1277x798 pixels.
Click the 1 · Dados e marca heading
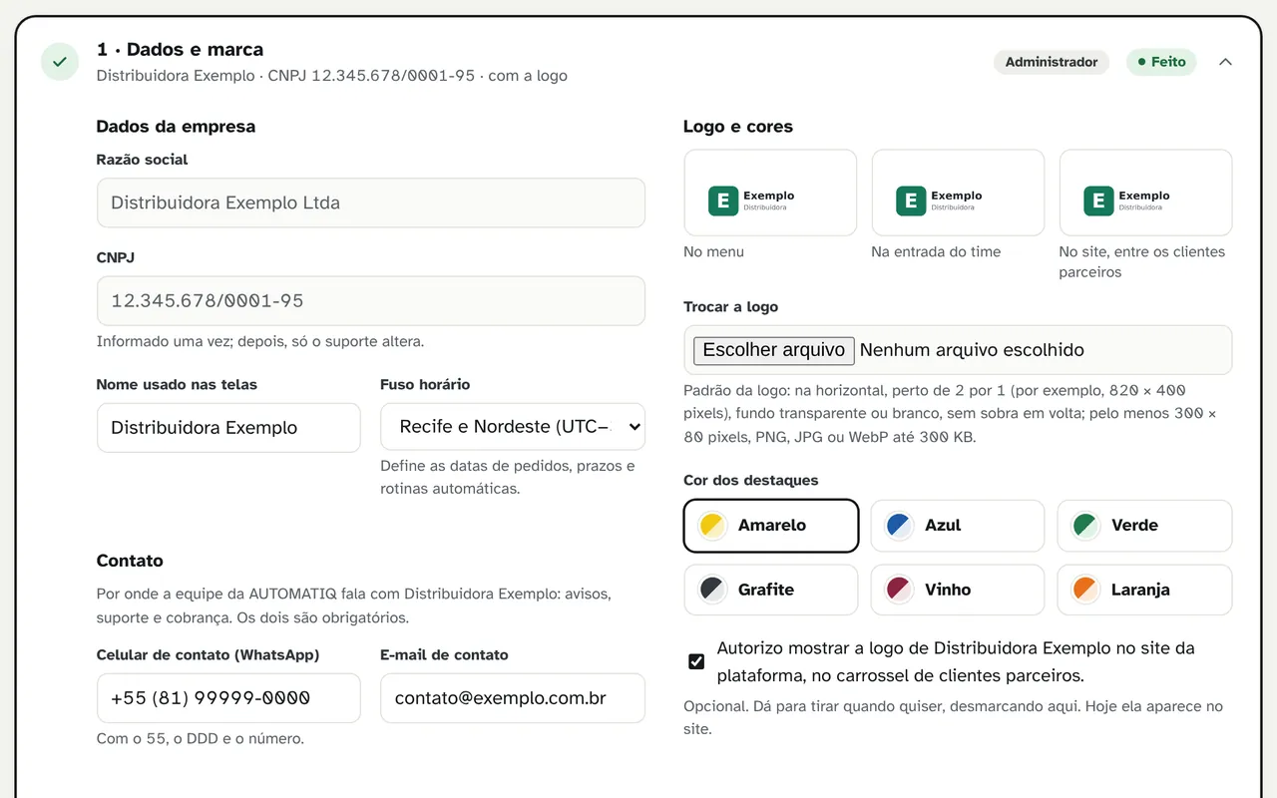pos(181,50)
